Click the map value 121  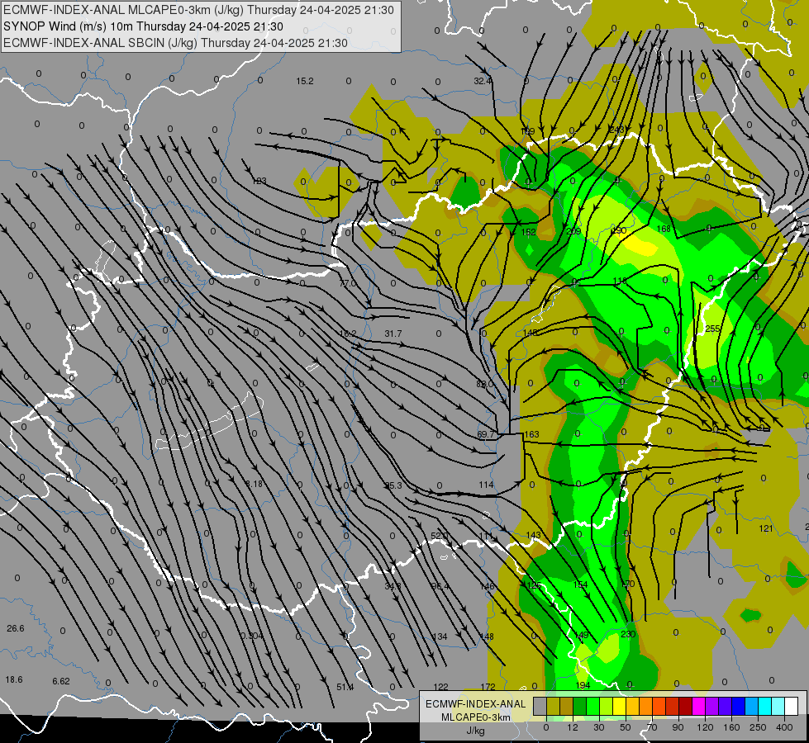click(766, 528)
